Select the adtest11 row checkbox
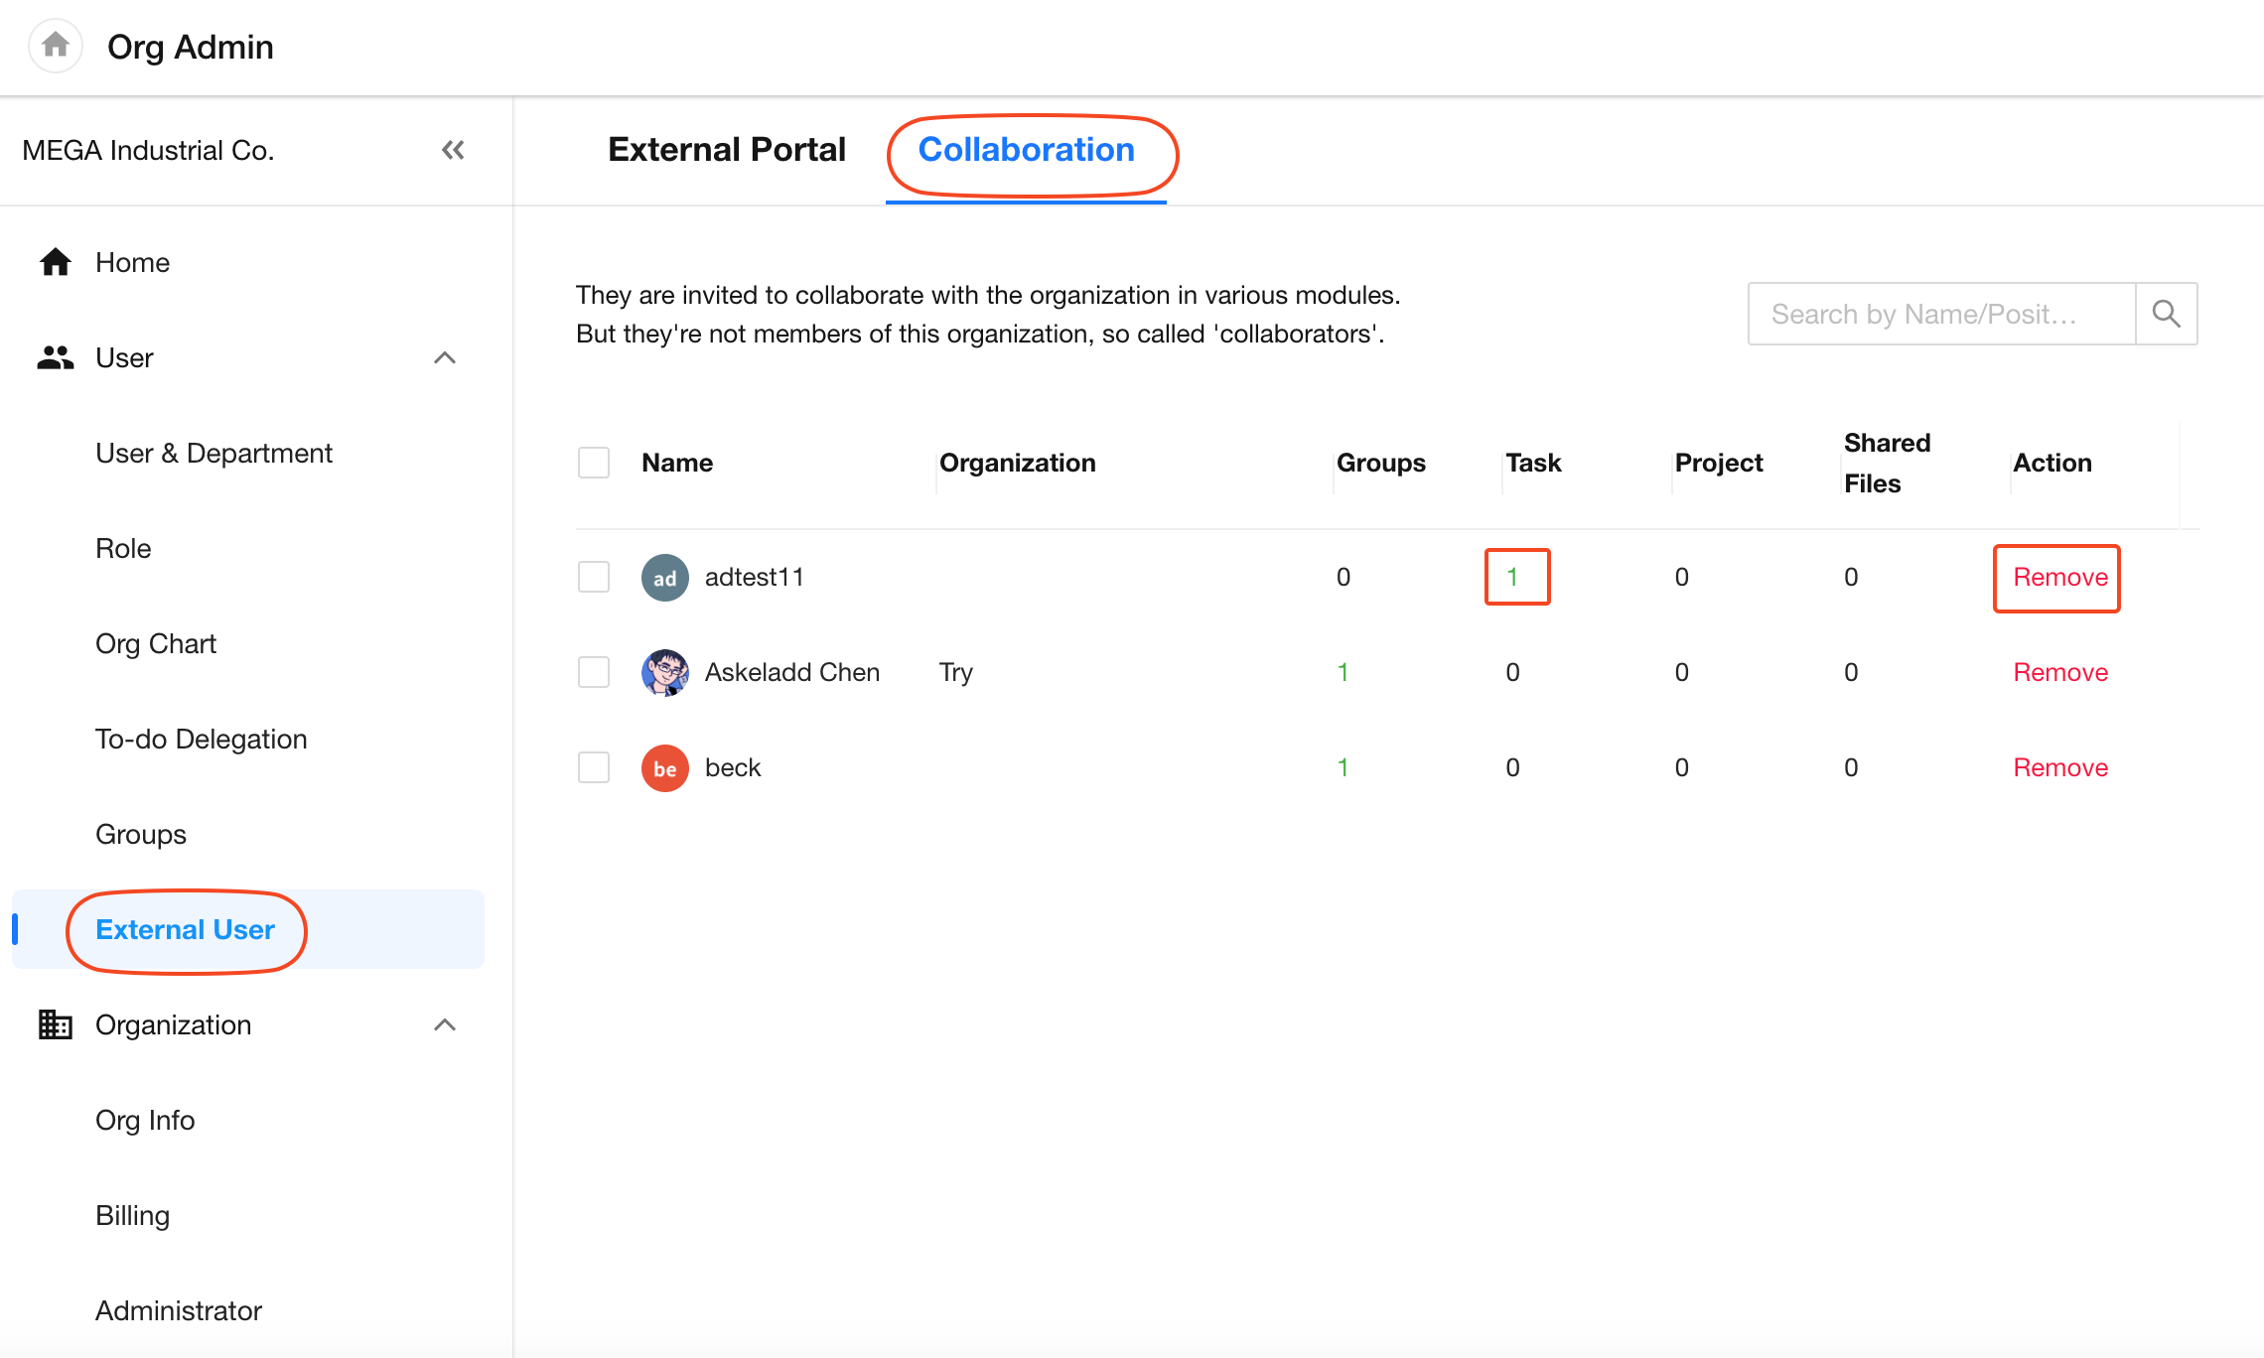Screen dimensions: 2264x1358 tap(594, 578)
